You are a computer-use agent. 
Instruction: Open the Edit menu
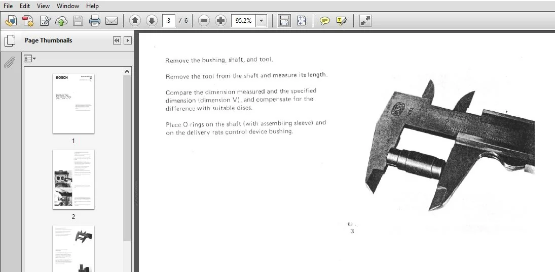[25, 6]
